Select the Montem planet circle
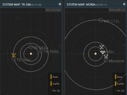Viewport: 127px width, 95px height. point(106,60)
